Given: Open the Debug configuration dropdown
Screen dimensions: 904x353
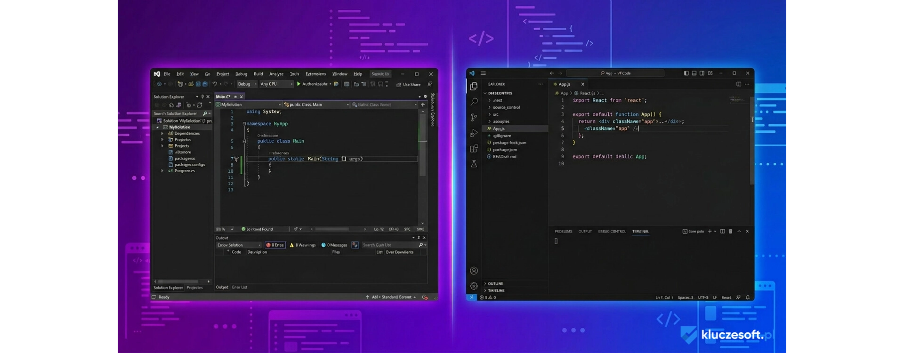Looking at the screenshot, I should pyautogui.click(x=247, y=84).
